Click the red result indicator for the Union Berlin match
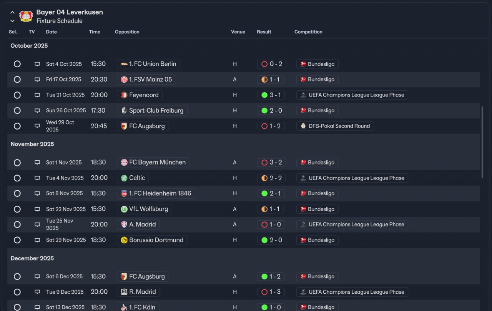 click(x=264, y=64)
